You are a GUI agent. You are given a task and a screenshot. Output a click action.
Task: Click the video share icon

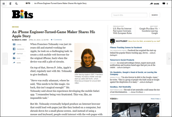(x=153, y=105)
